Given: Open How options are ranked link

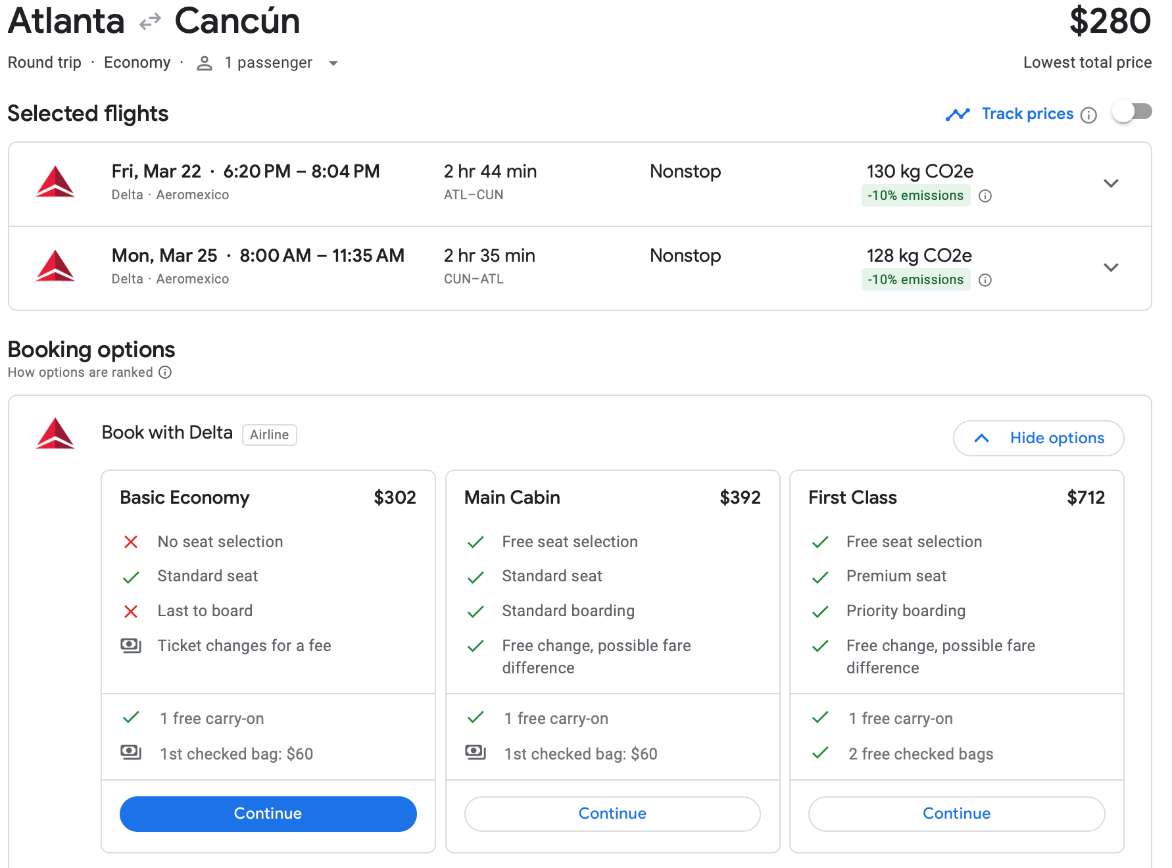Looking at the screenshot, I should click(80, 372).
